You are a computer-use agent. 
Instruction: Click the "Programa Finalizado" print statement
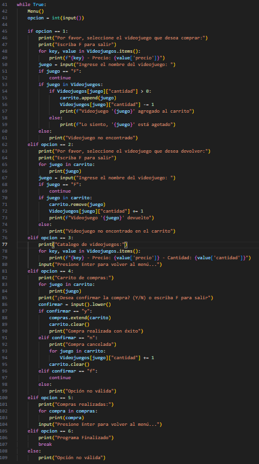pos(76,437)
